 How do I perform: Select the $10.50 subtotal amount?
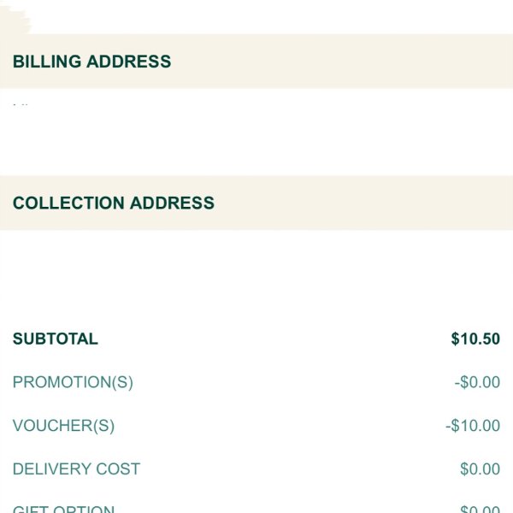tap(475, 339)
